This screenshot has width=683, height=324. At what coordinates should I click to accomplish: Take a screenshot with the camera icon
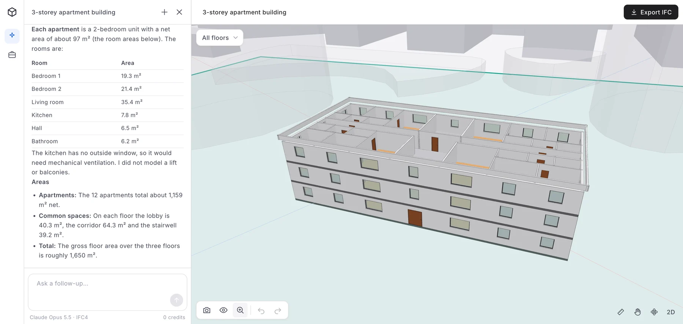click(207, 310)
